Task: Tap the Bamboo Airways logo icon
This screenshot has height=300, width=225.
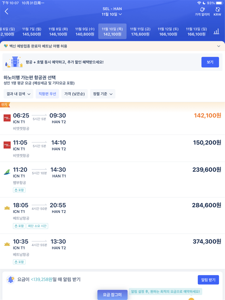Action: click(7, 172)
